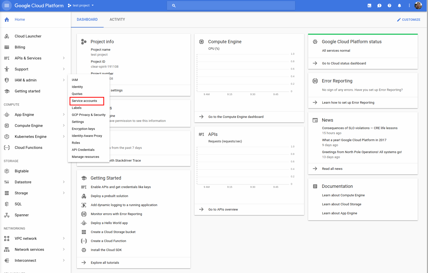Click the Interconnect icon
The image size is (428, 273).
pyautogui.click(x=7, y=261)
